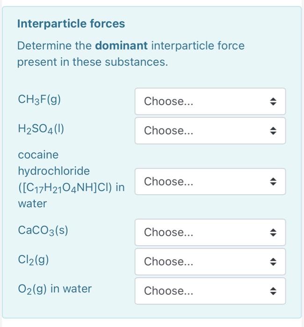Open the O2(g) in water dropdown
This screenshot has width=304, height=327.
point(210,291)
